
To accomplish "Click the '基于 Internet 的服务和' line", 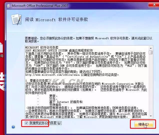I will [x=66, y=102].
